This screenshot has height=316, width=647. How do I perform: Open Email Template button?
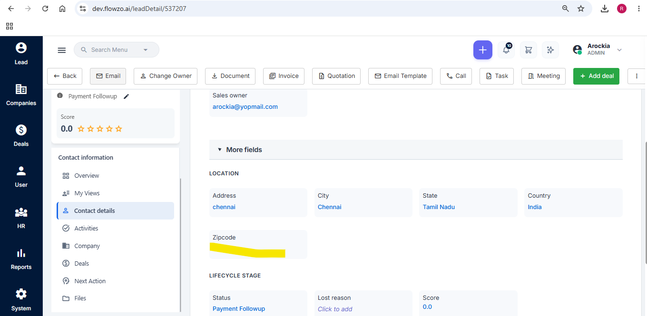(x=400, y=76)
